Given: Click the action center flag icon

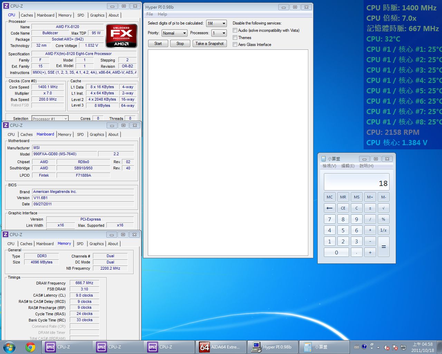Looking at the screenshot, I should (x=395, y=347).
